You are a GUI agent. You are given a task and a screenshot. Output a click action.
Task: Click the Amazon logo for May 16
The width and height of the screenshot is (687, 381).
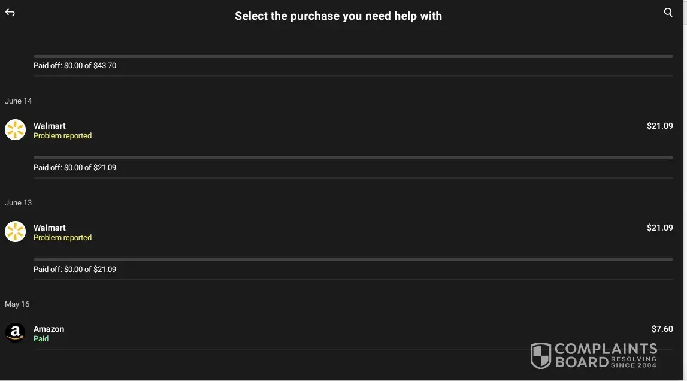(15, 333)
